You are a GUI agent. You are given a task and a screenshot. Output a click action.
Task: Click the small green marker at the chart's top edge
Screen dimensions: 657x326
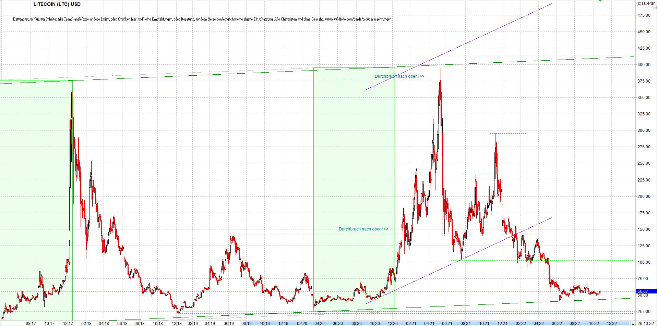[600, 1]
